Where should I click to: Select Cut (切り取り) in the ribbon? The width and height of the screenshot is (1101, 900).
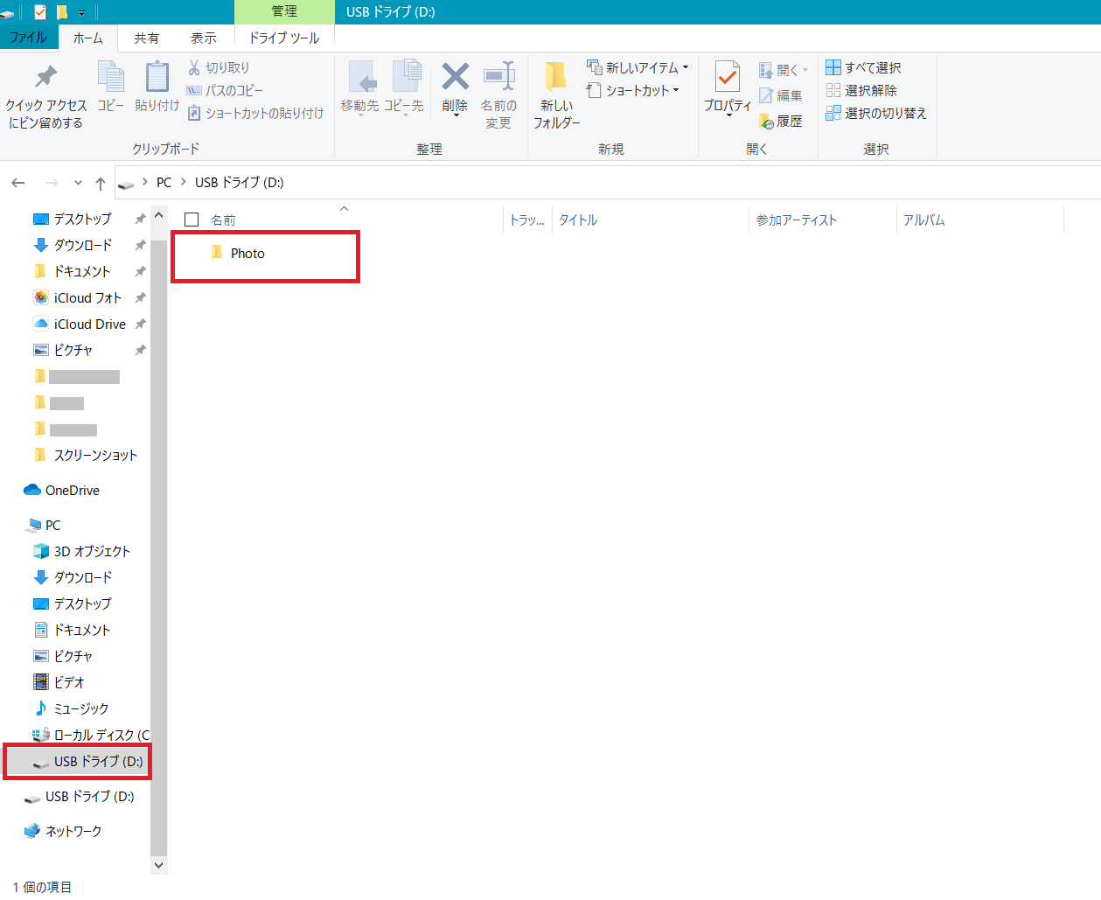tap(219, 67)
